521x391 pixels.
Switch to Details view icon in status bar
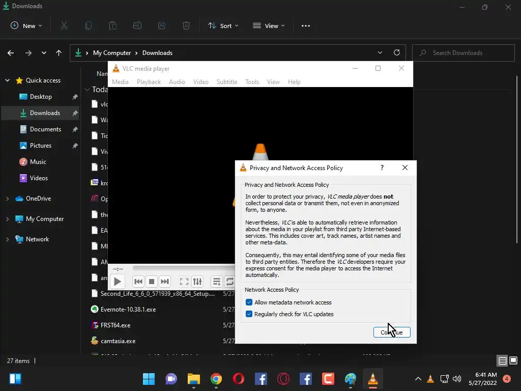pos(502,361)
